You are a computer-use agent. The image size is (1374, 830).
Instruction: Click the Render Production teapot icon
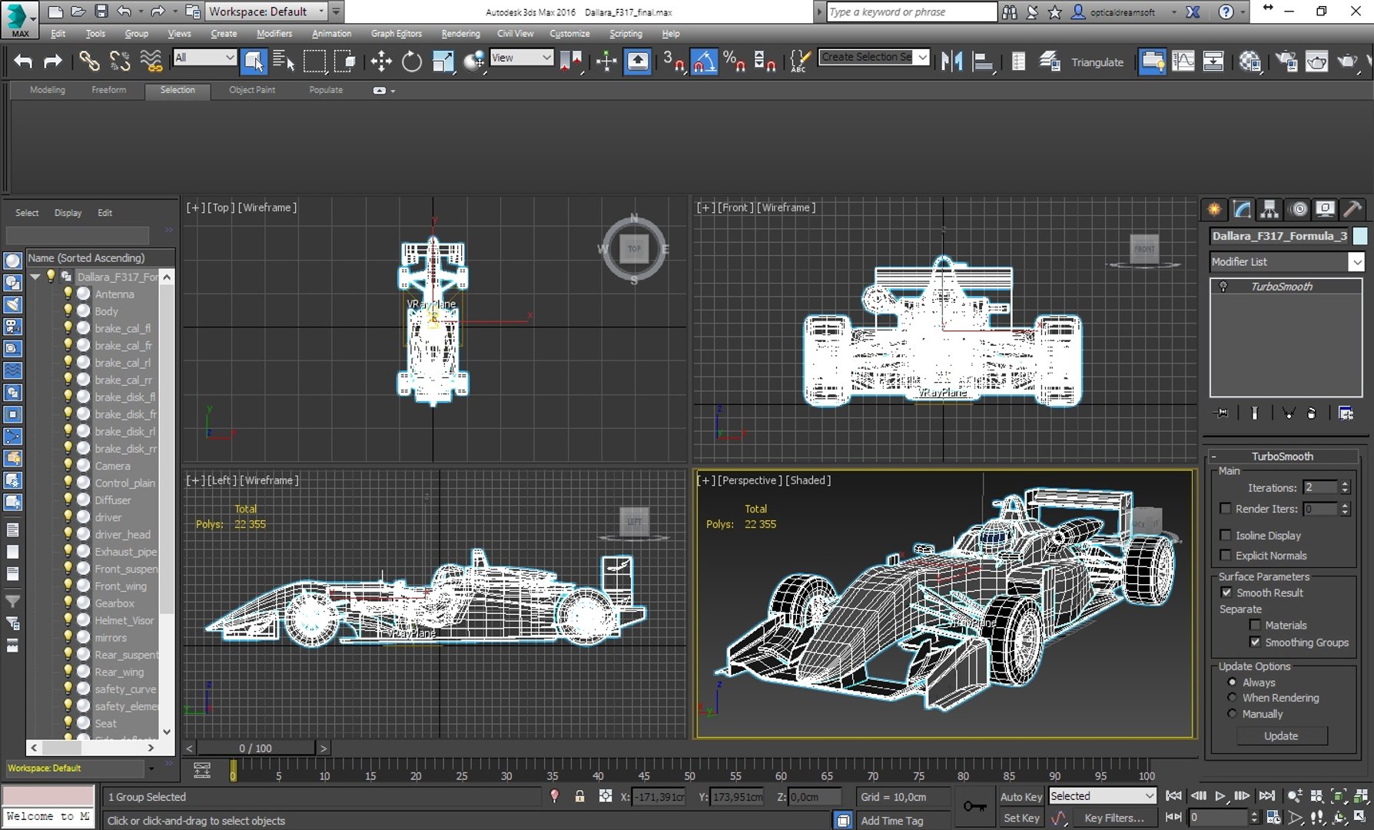point(1347,61)
